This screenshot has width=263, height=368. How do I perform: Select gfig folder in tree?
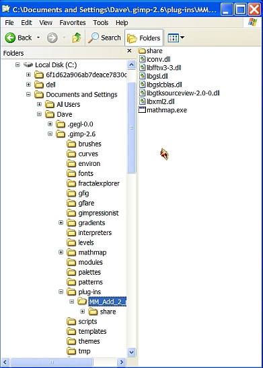(x=78, y=193)
